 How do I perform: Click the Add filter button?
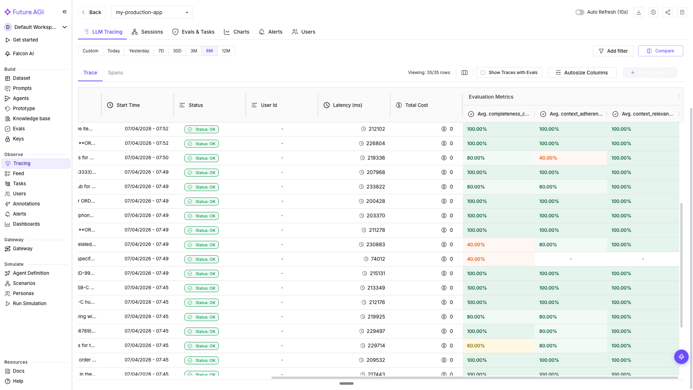click(613, 51)
